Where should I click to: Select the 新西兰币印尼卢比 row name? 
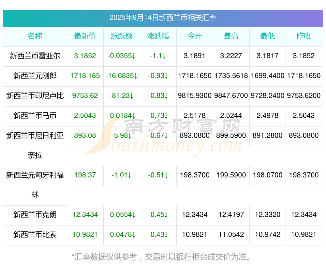click(35, 96)
